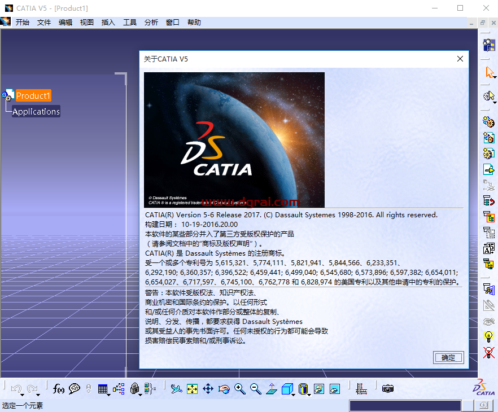This screenshot has height=412, width=498.
Task: Click the New Product icon
Action: 489,138
